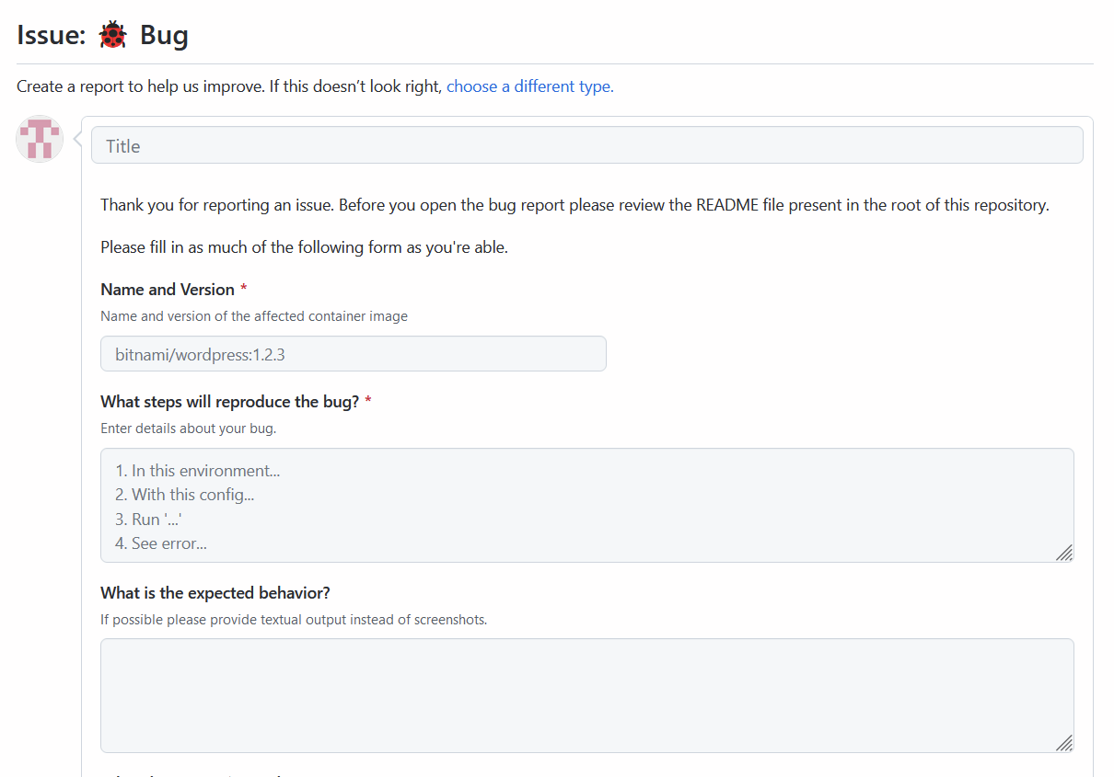The height and width of the screenshot is (777, 1114).
Task: Click the red asterisk beside the steps question
Action: click(367, 399)
